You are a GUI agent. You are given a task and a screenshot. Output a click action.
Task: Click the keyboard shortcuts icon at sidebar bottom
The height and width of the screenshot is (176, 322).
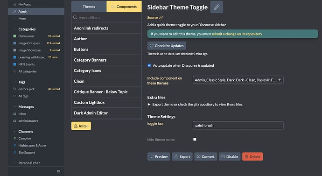pyautogui.click(x=58, y=171)
